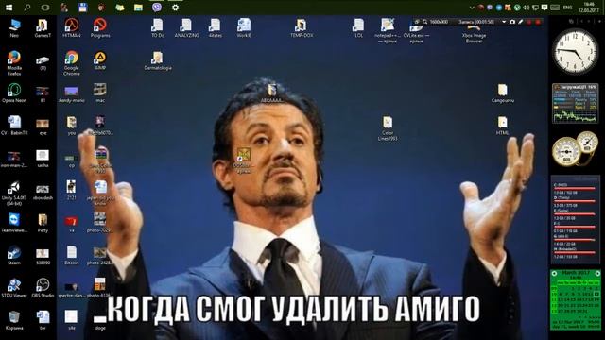Open the tor document shortcut
Image resolution: width=605 pixels, height=340 pixels.
pos(43,320)
